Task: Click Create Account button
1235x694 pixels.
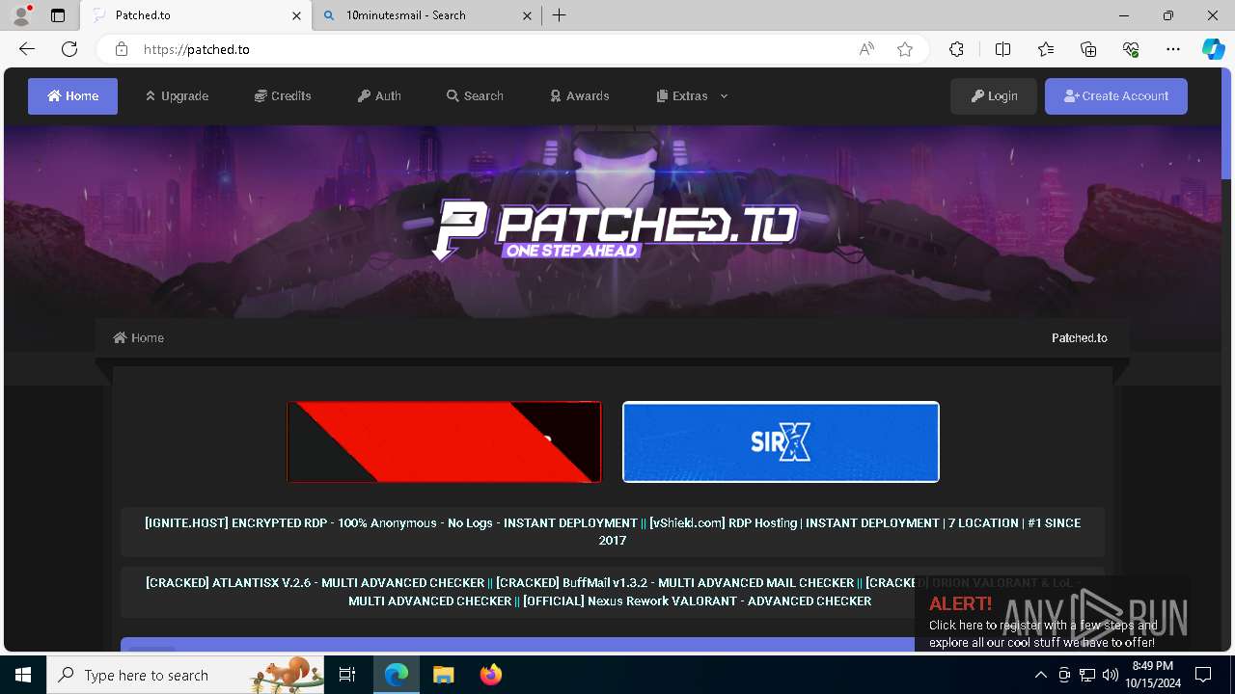Action: pyautogui.click(x=1116, y=96)
